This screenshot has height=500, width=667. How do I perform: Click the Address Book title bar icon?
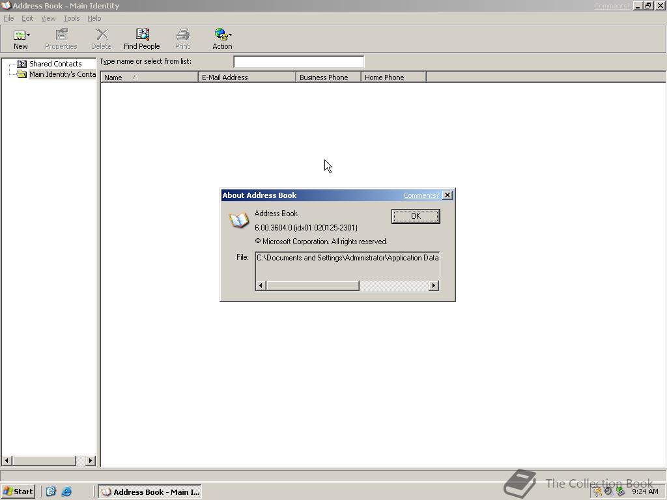coord(6,5)
